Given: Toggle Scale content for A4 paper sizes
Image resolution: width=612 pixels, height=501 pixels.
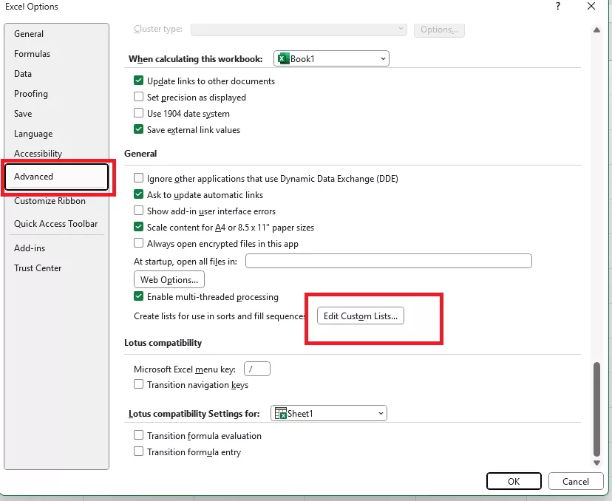Looking at the screenshot, I should coord(138,227).
